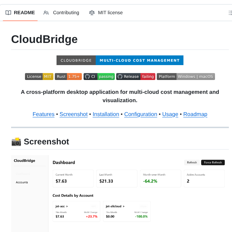
Task: Click the License MIT badge
Action: (39, 77)
